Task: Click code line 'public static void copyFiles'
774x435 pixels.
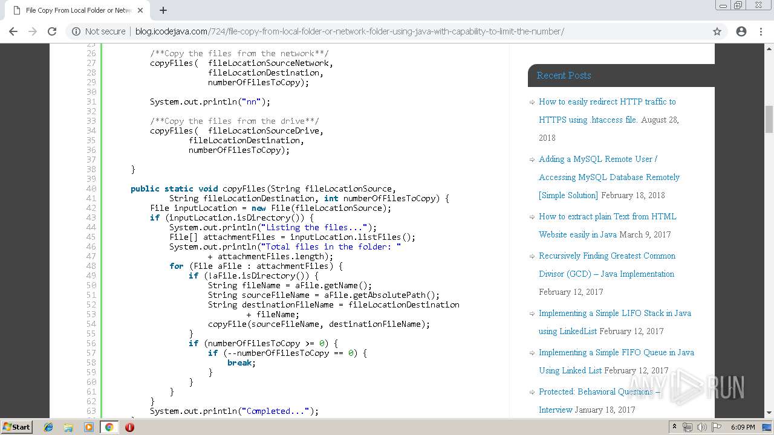Action: point(264,188)
